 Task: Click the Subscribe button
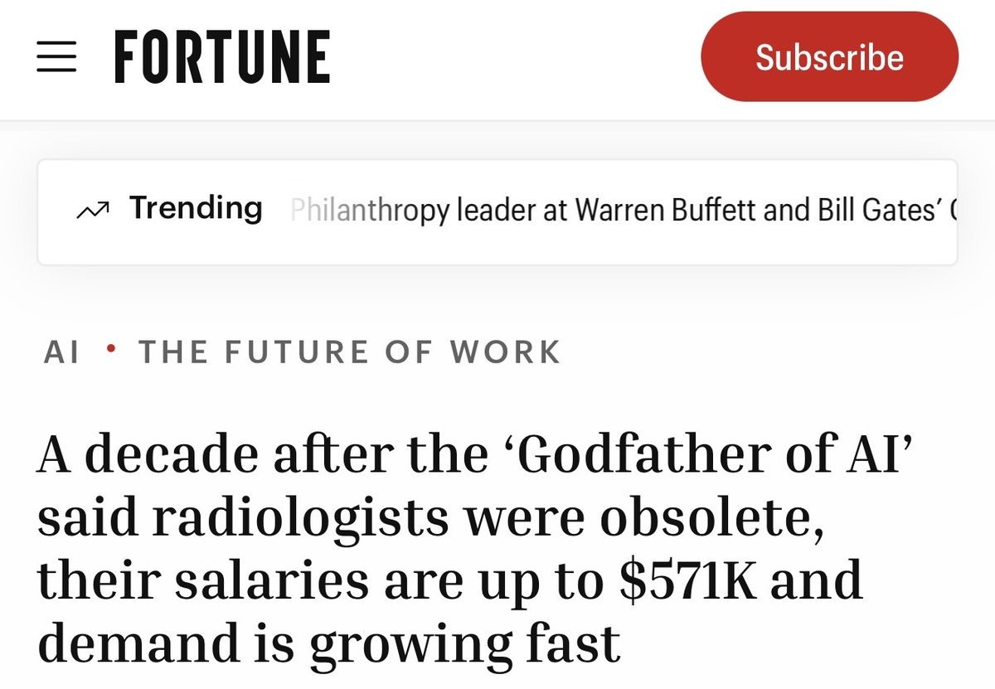(830, 57)
